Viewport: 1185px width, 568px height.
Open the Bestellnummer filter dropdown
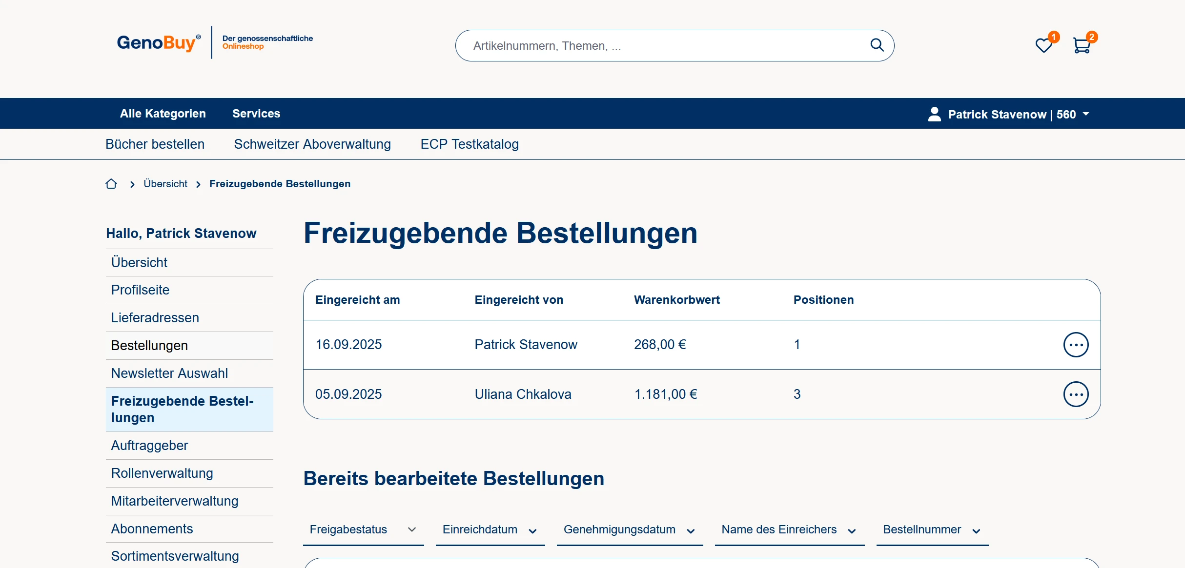[x=932, y=529]
